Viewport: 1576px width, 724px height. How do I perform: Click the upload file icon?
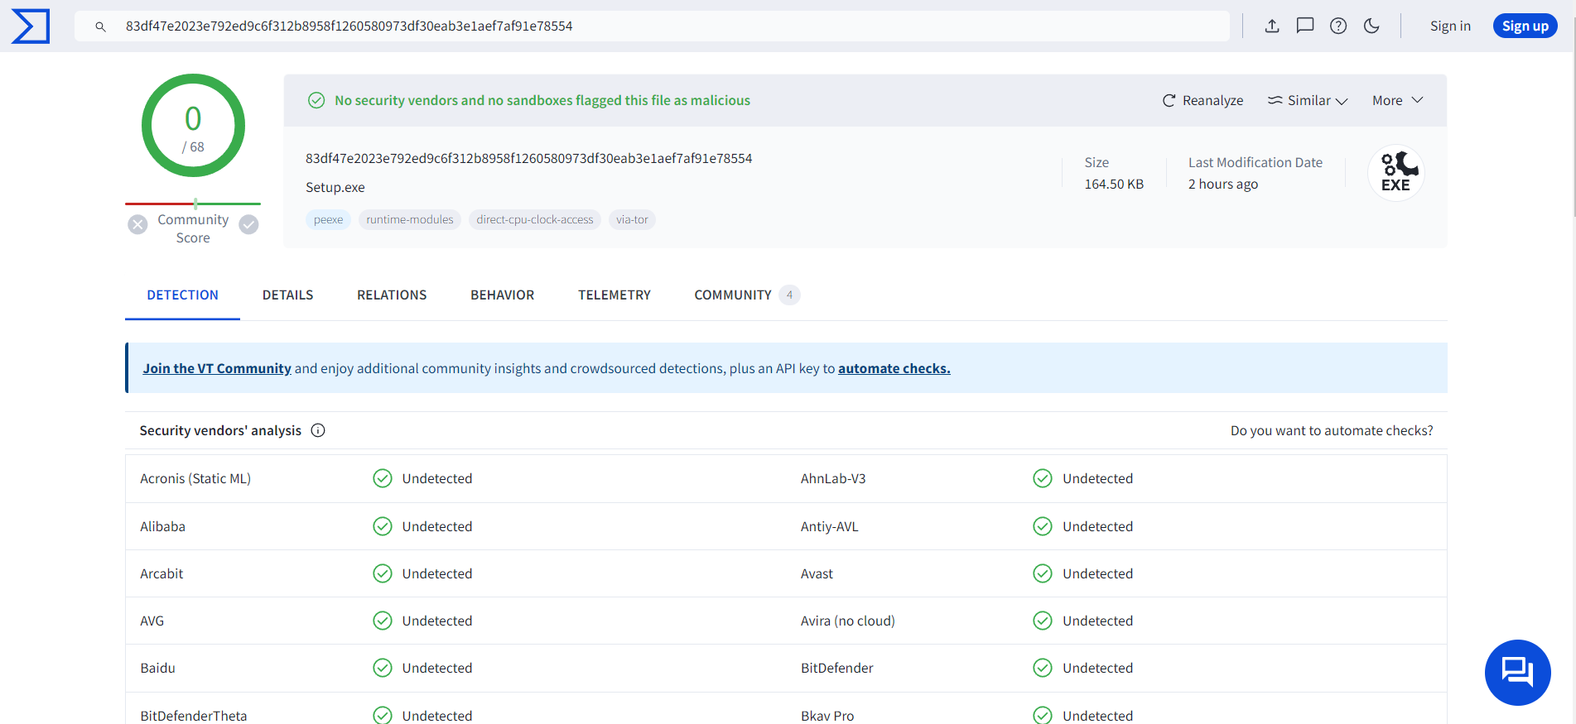point(1272,26)
